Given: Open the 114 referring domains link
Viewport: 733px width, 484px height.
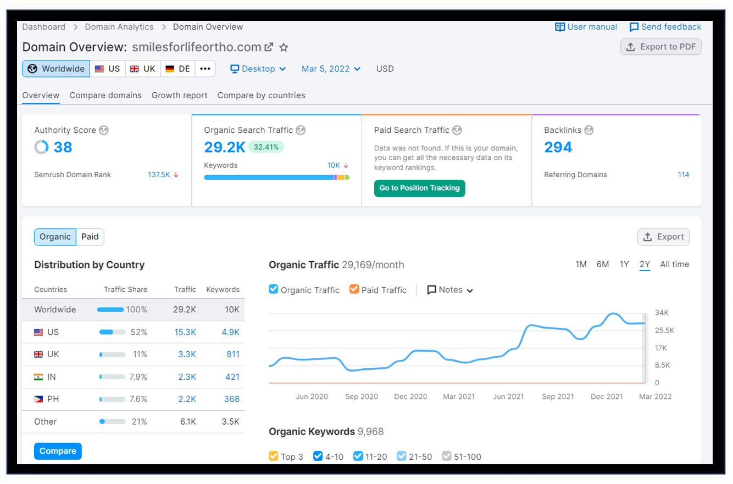Looking at the screenshot, I should coord(684,175).
